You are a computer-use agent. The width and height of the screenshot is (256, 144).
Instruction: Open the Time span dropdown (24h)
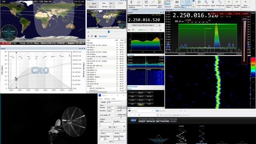pos(112,3)
